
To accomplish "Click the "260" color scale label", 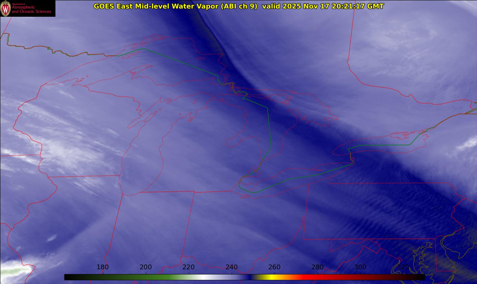I will point(274,267).
